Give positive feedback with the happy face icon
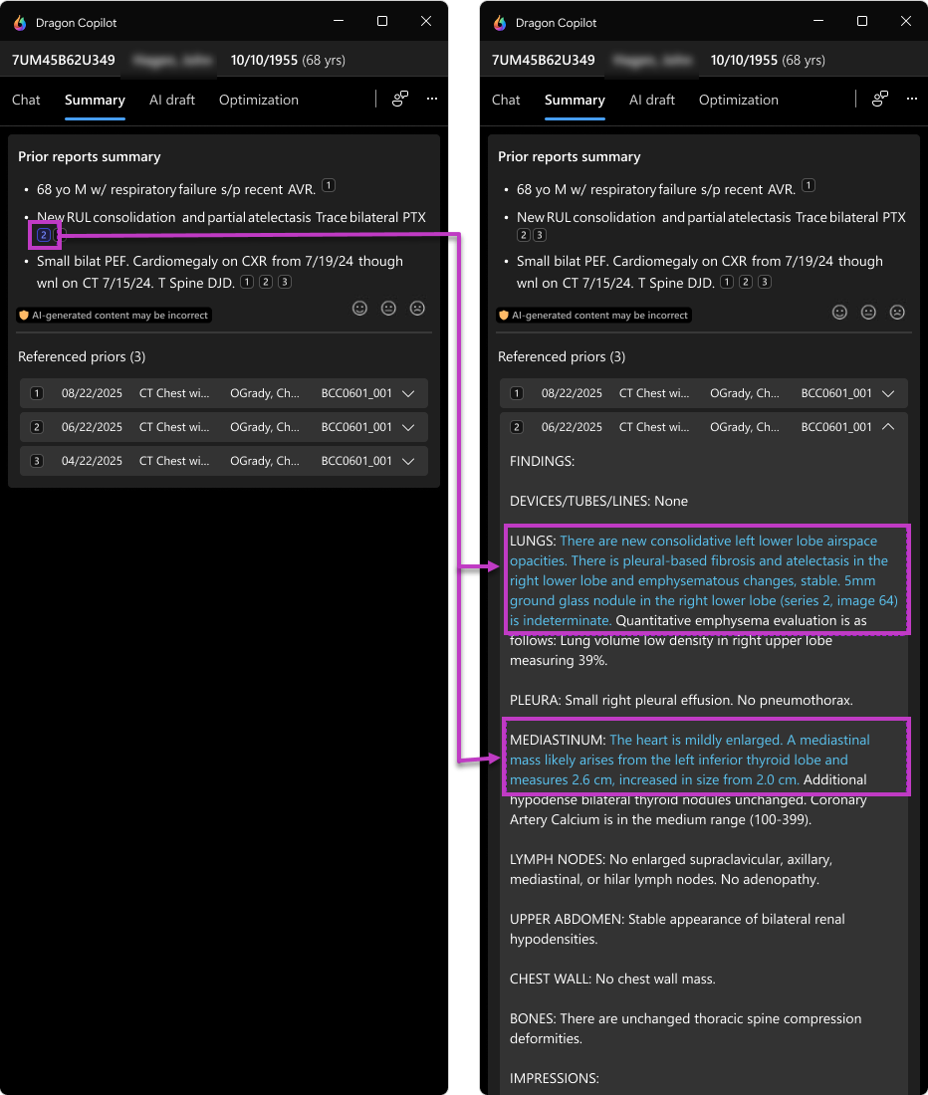The image size is (928, 1095). click(x=359, y=309)
